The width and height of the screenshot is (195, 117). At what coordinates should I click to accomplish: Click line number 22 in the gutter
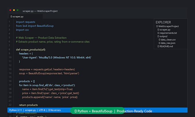tap(10, 105)
